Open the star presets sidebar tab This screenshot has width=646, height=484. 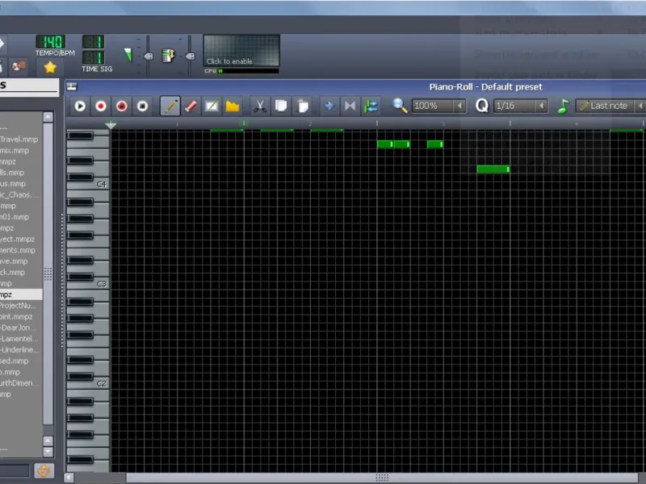click(50, 67)
